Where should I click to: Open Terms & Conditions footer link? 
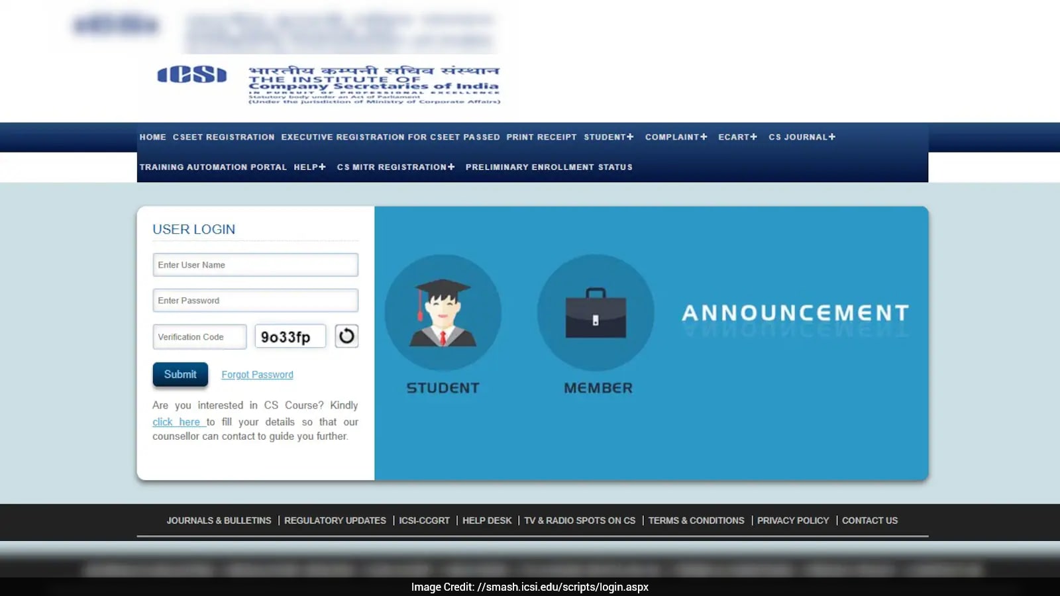[696, 521]
